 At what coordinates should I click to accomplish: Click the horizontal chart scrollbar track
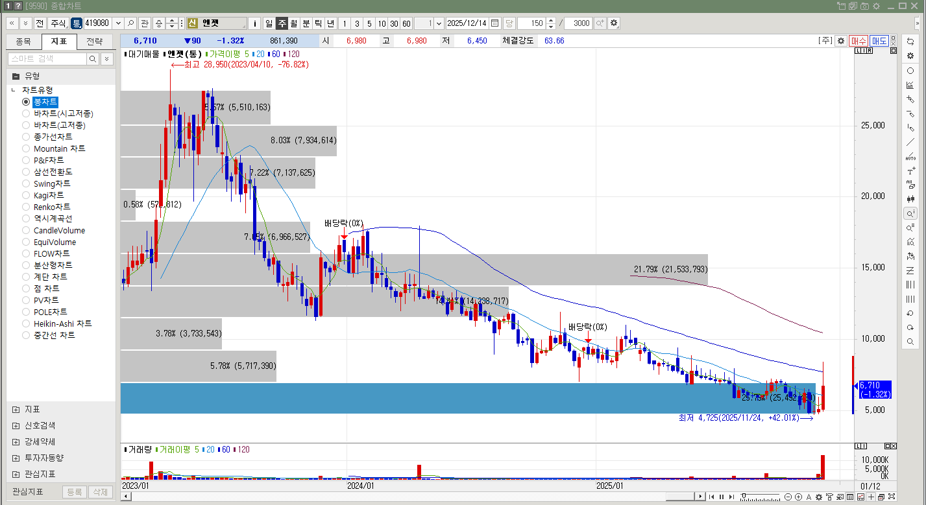tap(413, 497)
